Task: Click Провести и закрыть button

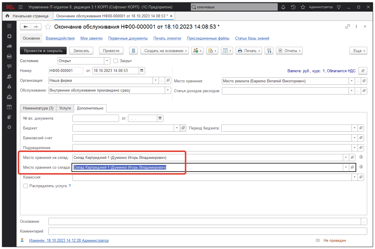Action: coord(43,51)
